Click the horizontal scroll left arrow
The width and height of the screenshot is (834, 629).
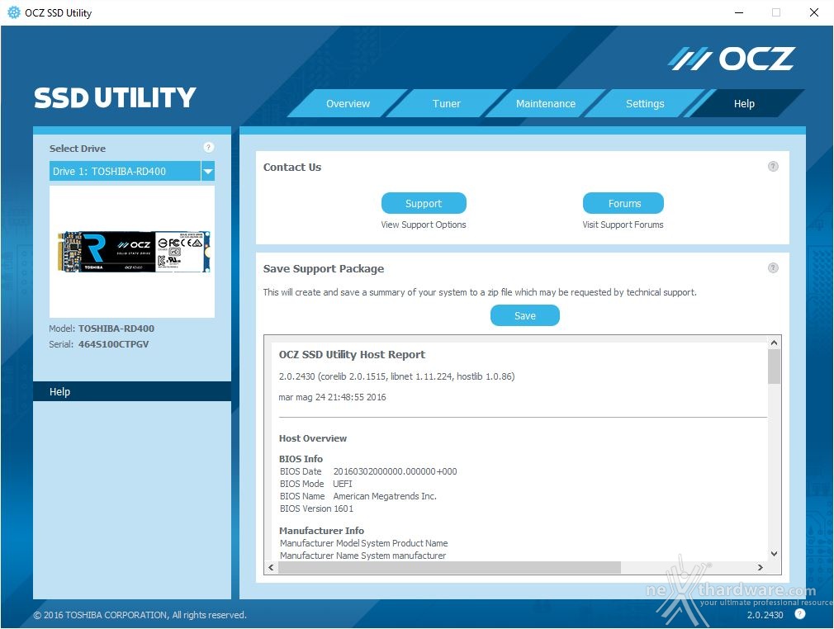click(272, 567)
